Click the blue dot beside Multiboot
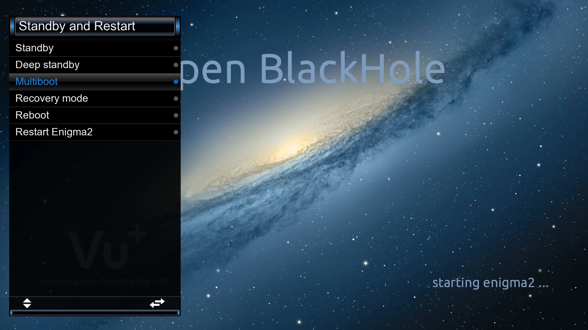Screen dimensions: 588x330 click(x=176, y=82)
